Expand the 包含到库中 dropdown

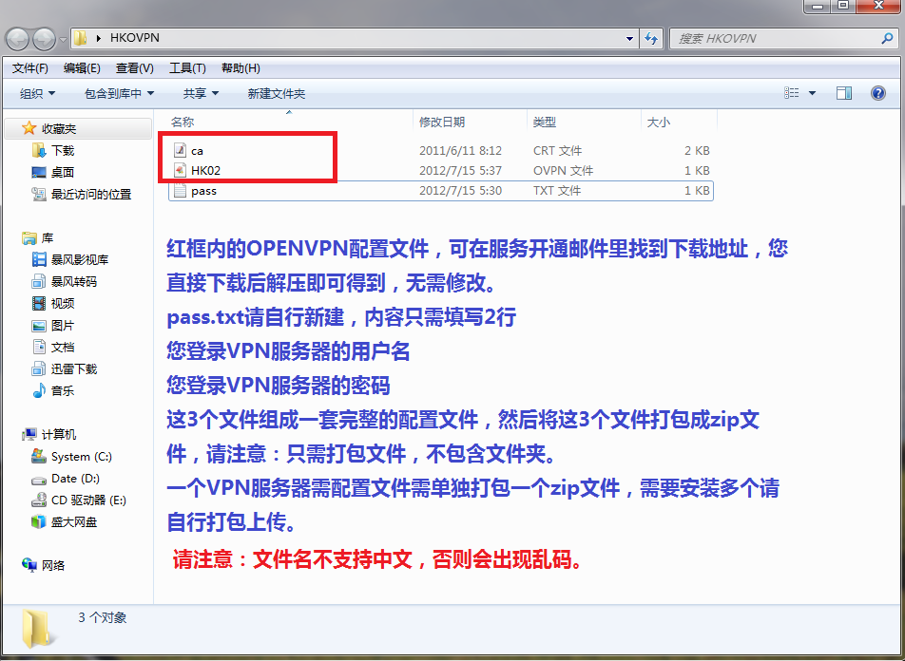tap(119, 93)
